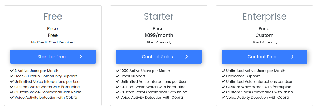
Task: Click Contact Sales under the Starter plan
Action: (159, 57)
